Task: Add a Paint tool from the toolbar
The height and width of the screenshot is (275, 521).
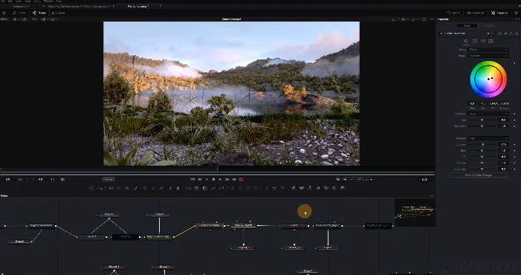Action: point(135,188)
